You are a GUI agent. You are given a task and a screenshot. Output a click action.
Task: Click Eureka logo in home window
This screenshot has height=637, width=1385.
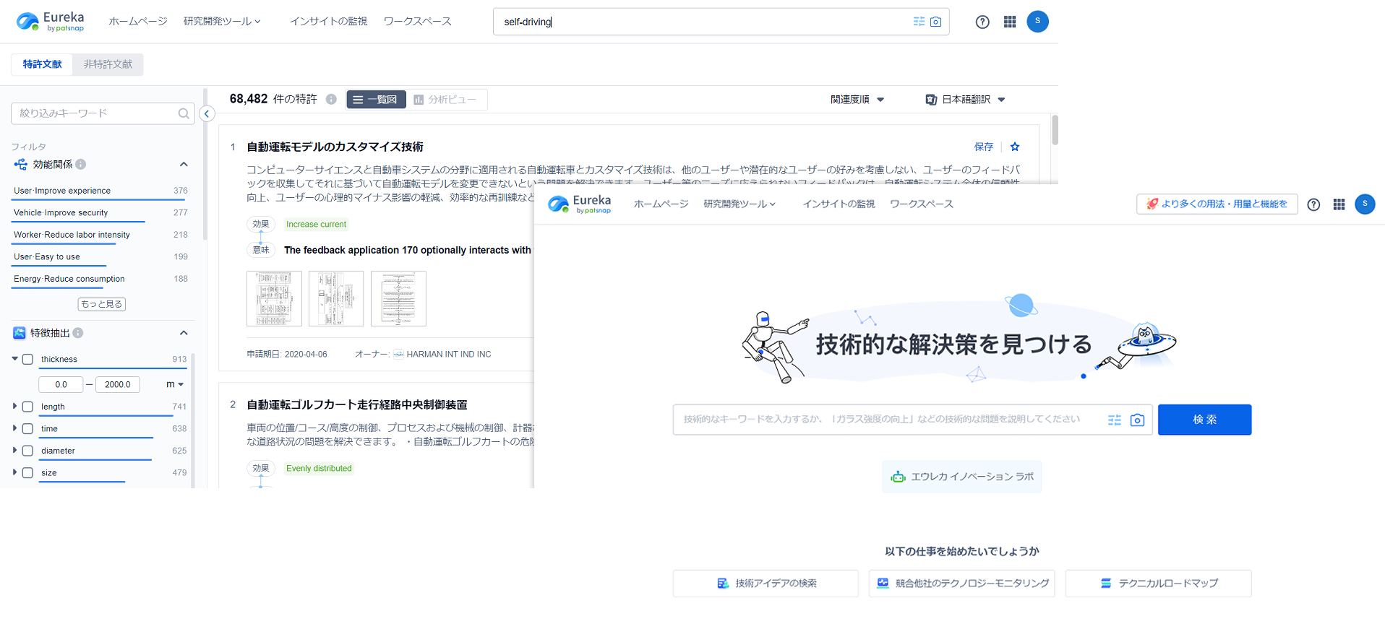click(x=580, y=204)
